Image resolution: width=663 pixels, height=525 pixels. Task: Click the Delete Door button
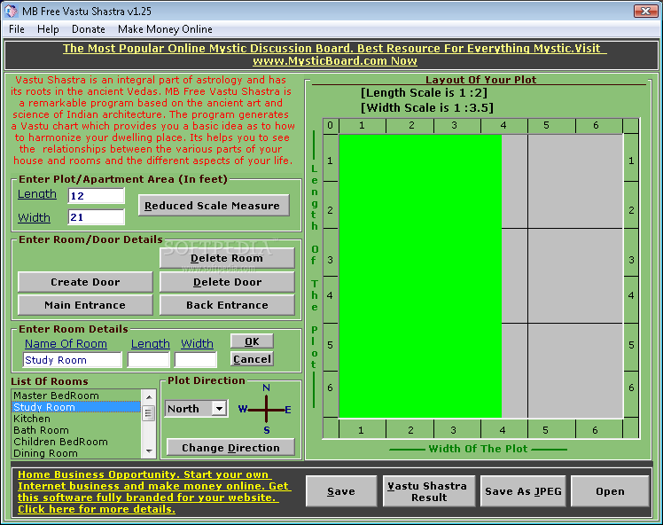click(x=227, y=282)
